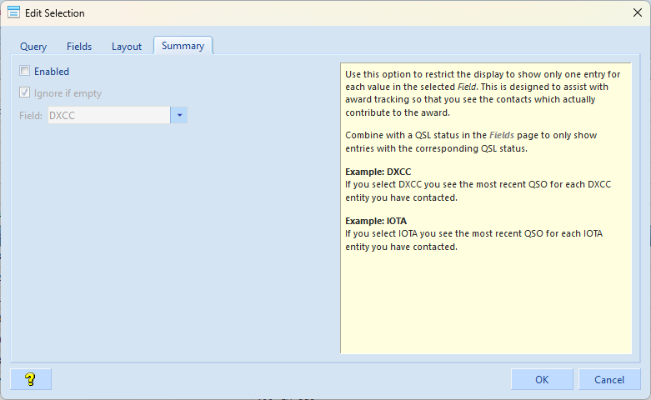Select the Summary tab
651x400 pixels.
pyautogui.click(x=183, y=46)
